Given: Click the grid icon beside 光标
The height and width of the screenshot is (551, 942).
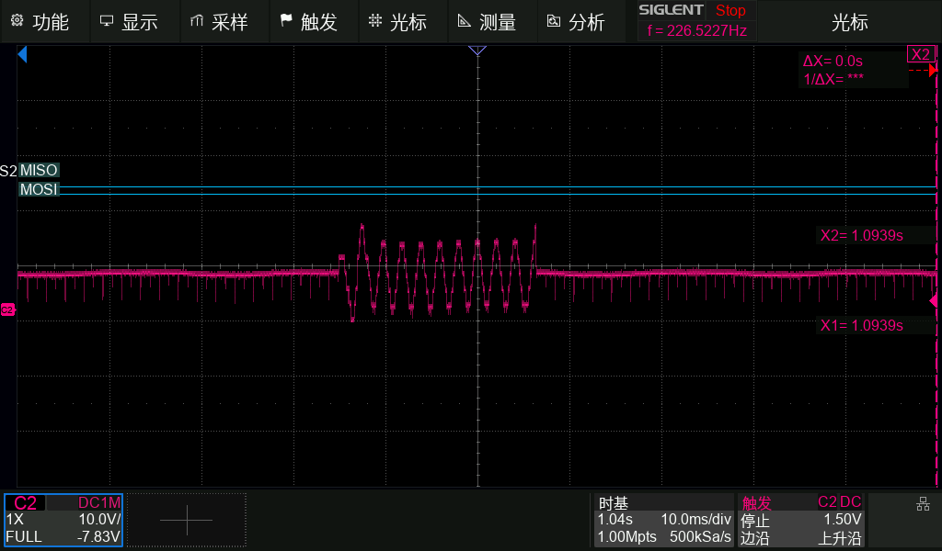Looking at the screenshot, I should coord(375,21).
